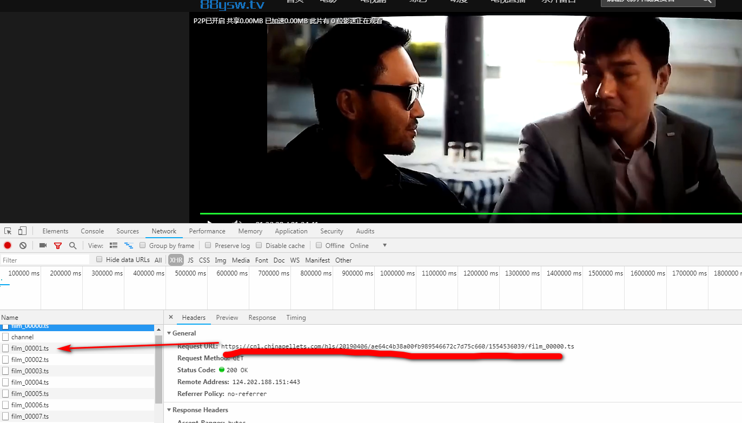This screenshot has width=742, height=423.
Task: View the request Response tab
Action: 262,318
